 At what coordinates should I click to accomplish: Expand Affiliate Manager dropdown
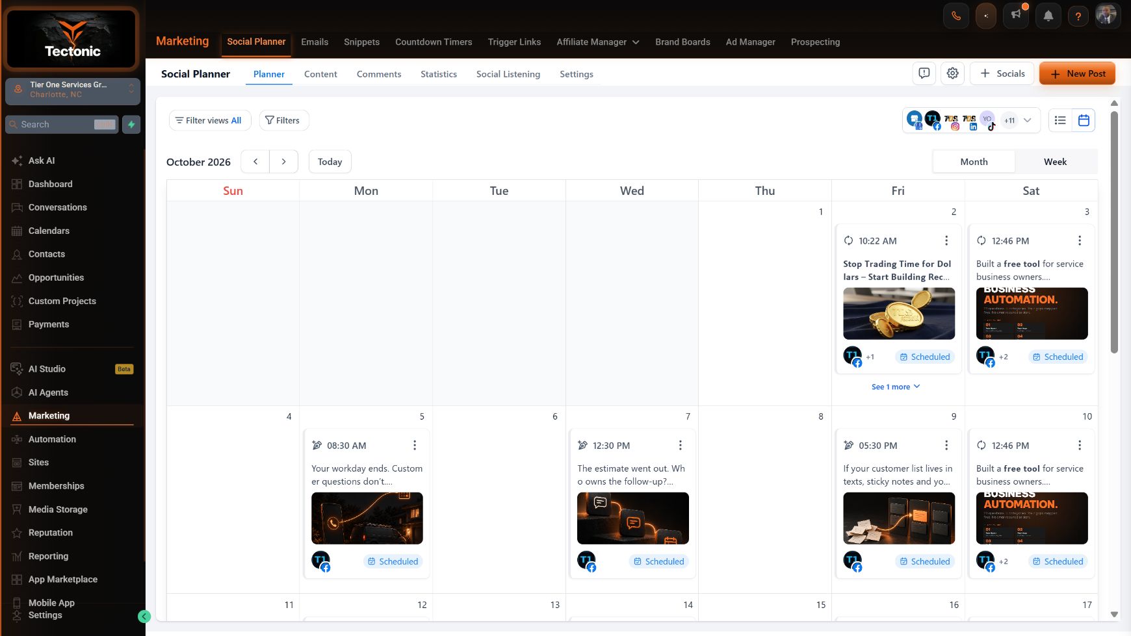(x=598, y=42)
